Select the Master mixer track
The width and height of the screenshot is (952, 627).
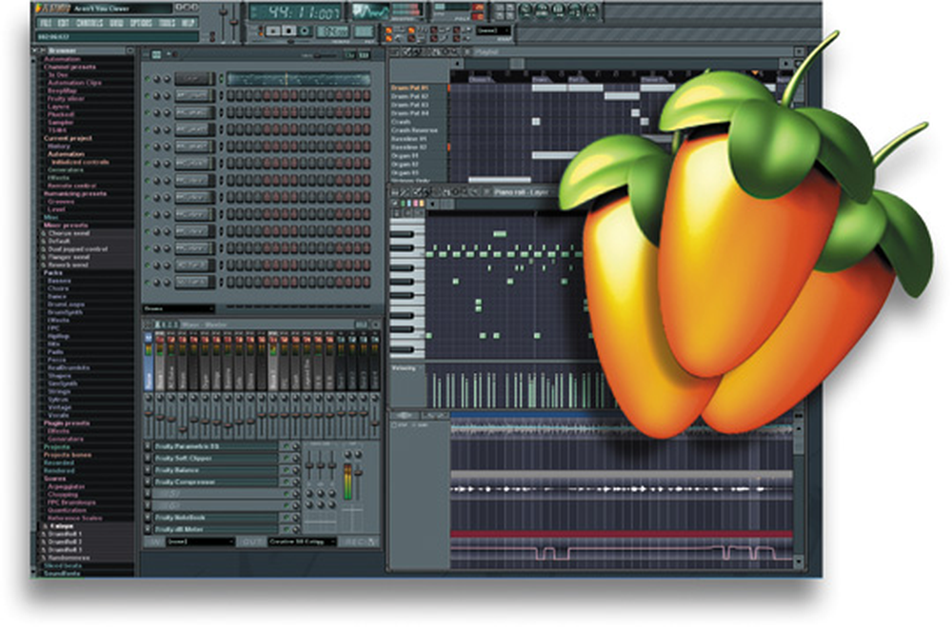(149, 362)
